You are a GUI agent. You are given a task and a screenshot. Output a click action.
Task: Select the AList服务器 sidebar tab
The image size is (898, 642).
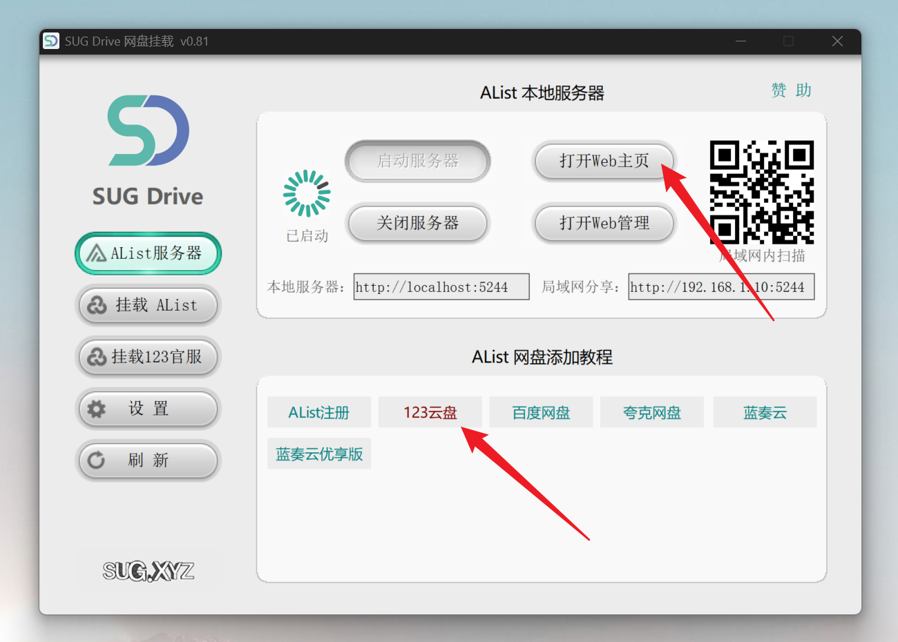click(148, 253)
